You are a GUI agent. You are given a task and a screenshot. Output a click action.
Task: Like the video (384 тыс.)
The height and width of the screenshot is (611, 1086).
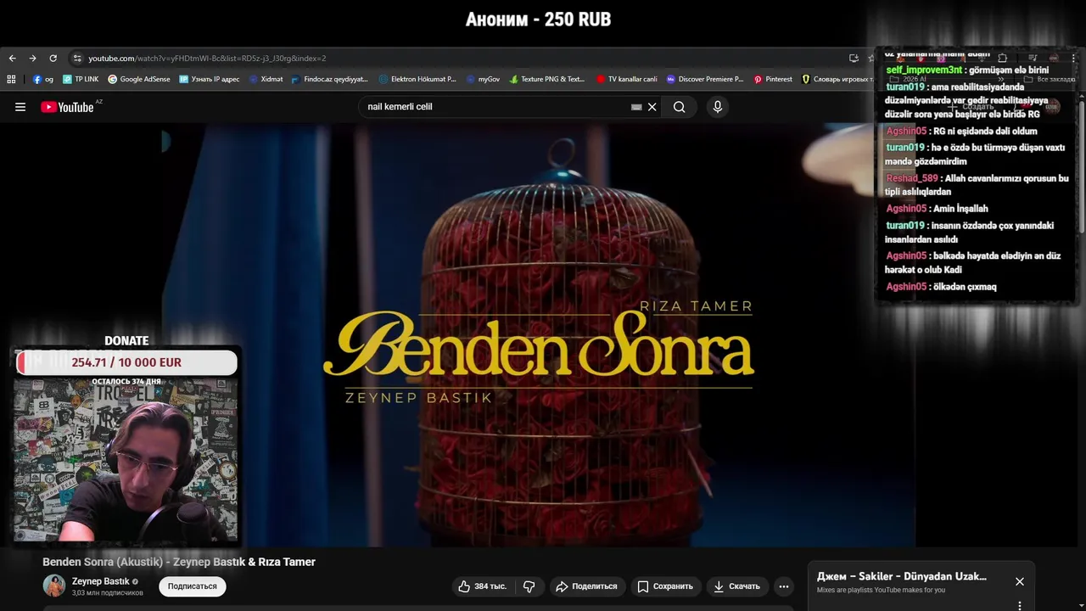tap(482, 586)
